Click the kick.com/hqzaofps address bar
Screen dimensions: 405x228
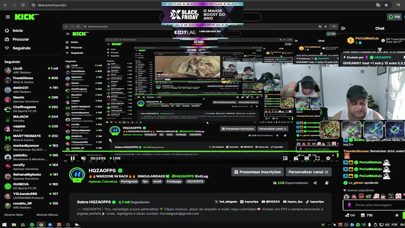point(52,5)
